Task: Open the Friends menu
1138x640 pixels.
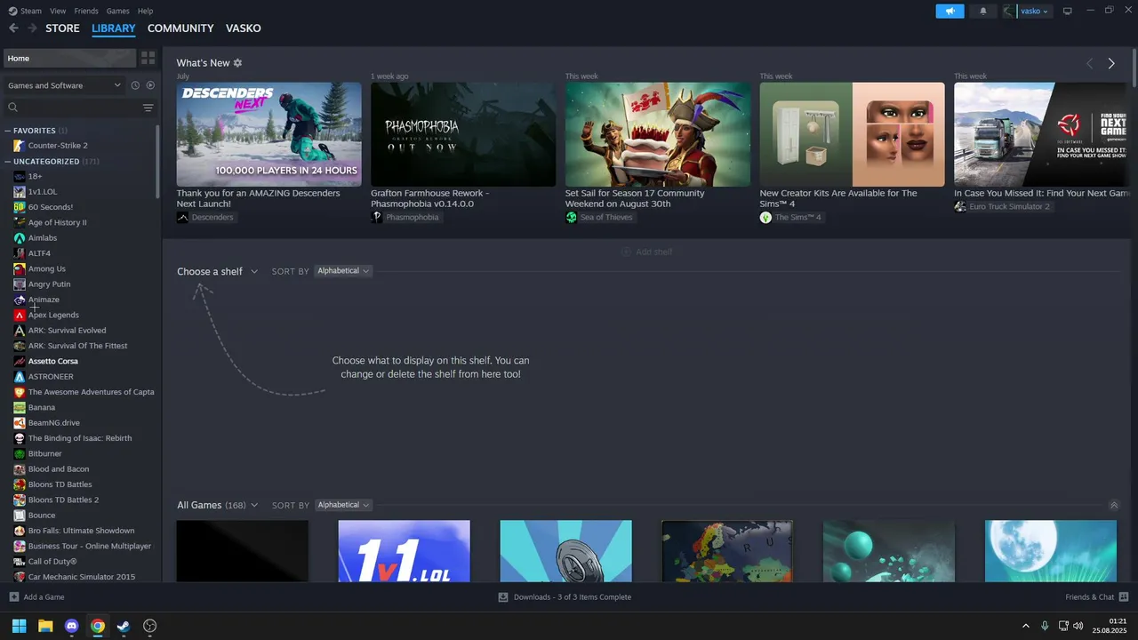Action: click(86, 11)
